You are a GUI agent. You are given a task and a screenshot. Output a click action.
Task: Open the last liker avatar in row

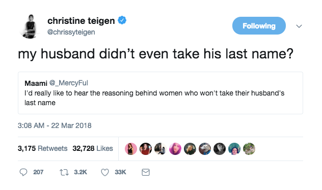pos(249,149)
